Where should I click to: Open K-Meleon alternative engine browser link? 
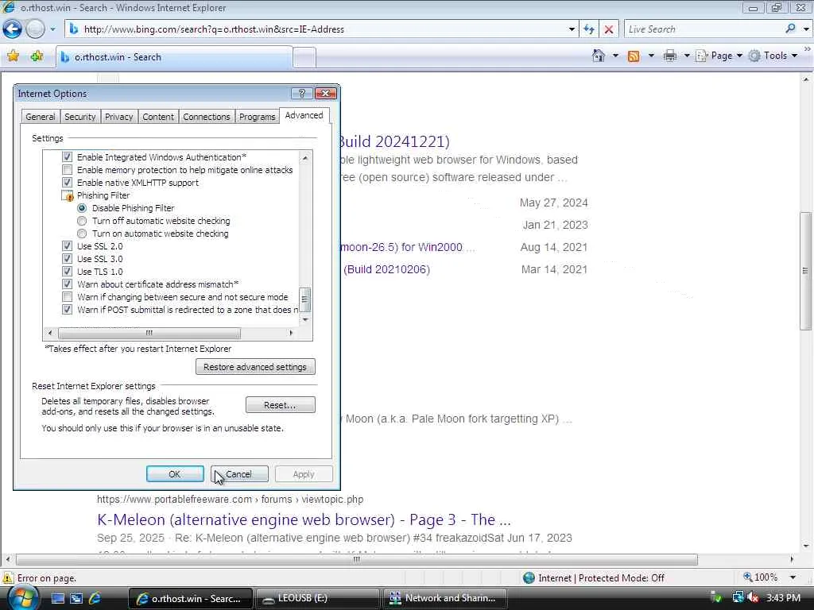pos(304,519)
